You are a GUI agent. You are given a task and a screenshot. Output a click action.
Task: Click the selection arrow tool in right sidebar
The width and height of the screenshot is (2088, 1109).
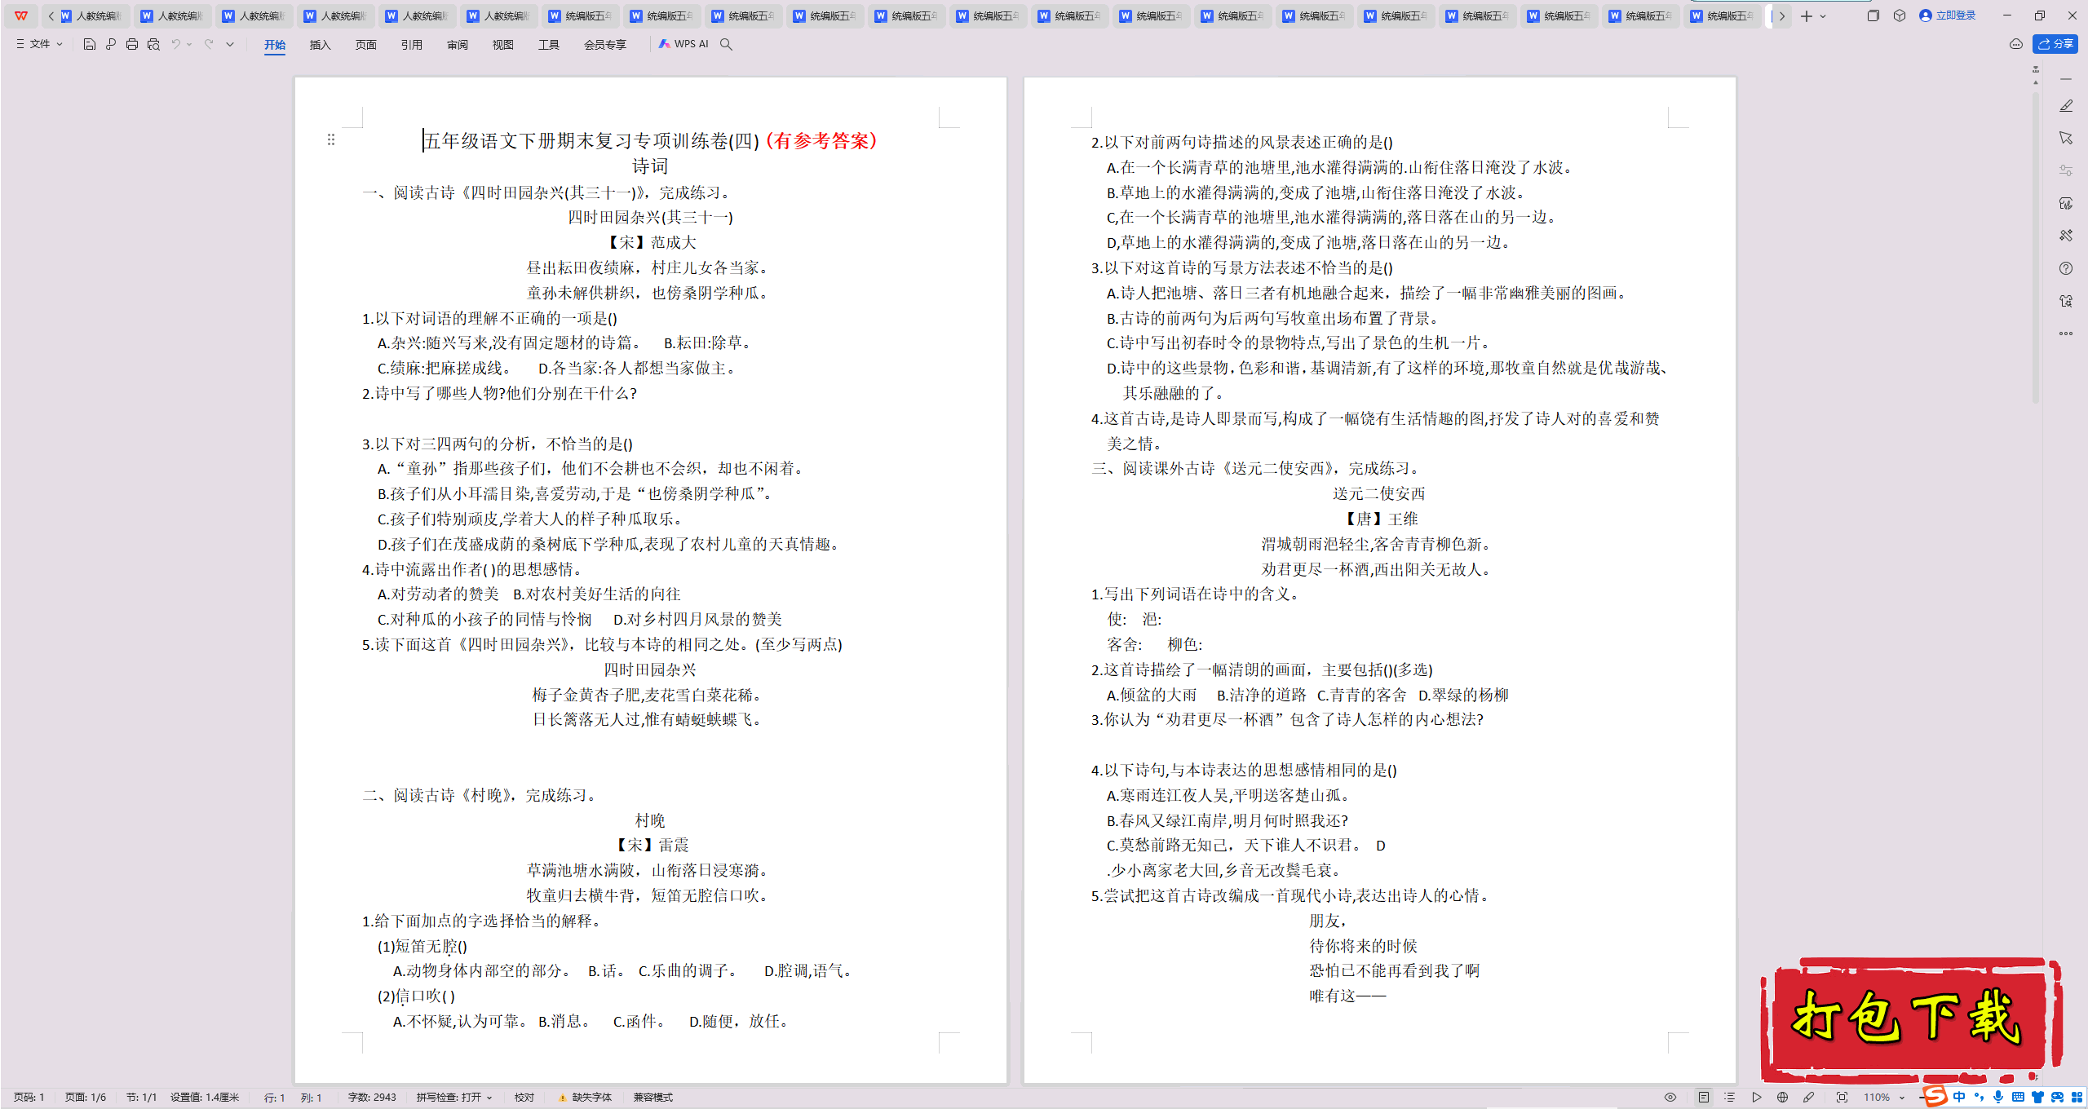point(2066,138)
